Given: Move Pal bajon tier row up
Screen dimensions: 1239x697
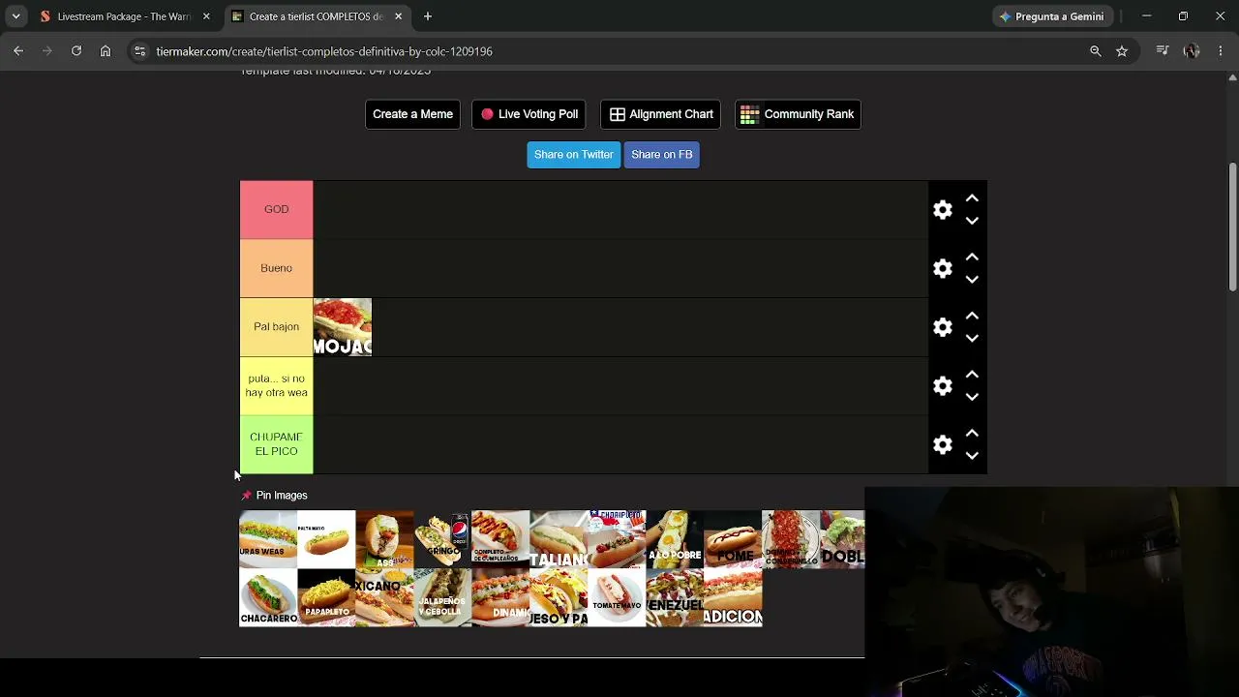Looking at the screenshot, I should pos(972,317).
